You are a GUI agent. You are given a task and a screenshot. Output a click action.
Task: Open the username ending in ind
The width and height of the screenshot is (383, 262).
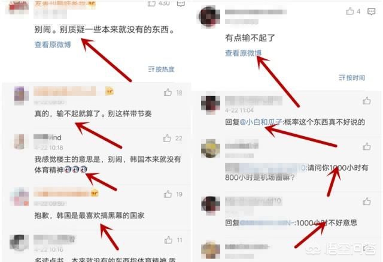point(48,137)
